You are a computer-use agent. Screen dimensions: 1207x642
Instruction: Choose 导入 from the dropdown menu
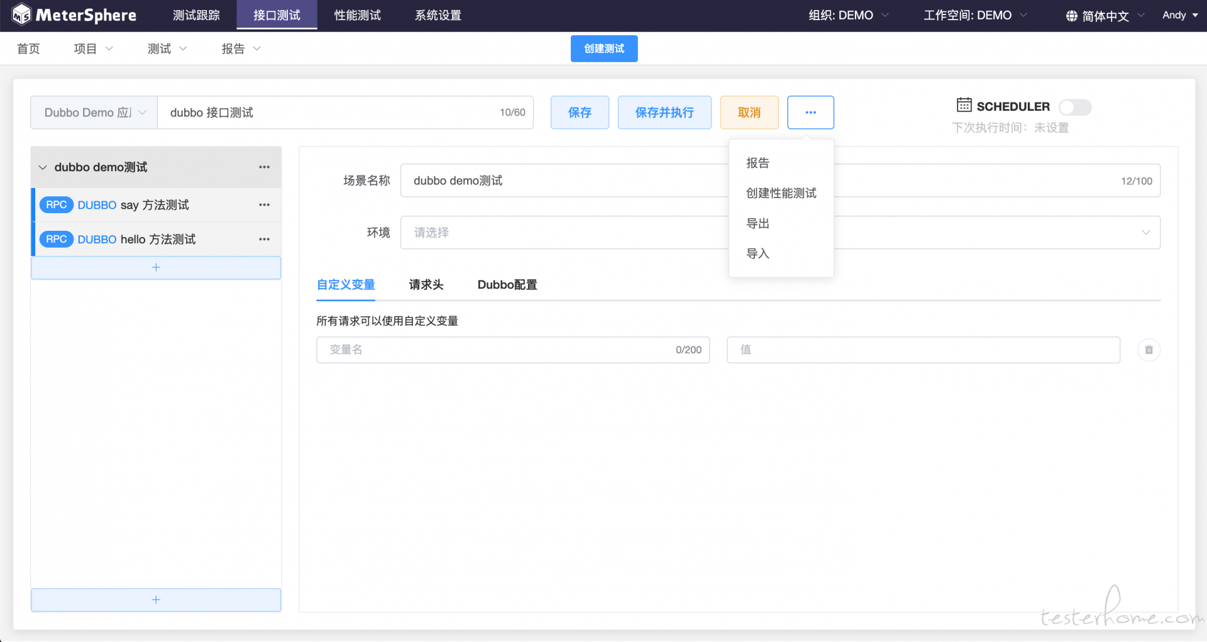pos(781,254)
